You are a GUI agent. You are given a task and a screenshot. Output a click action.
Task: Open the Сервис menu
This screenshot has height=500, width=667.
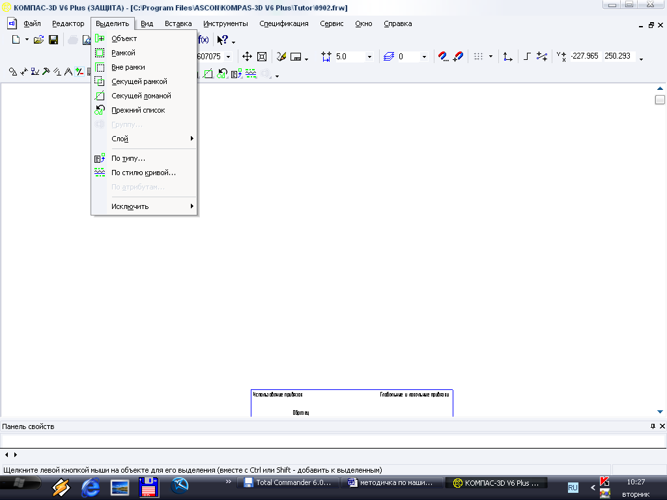click(x=332, y=24)
